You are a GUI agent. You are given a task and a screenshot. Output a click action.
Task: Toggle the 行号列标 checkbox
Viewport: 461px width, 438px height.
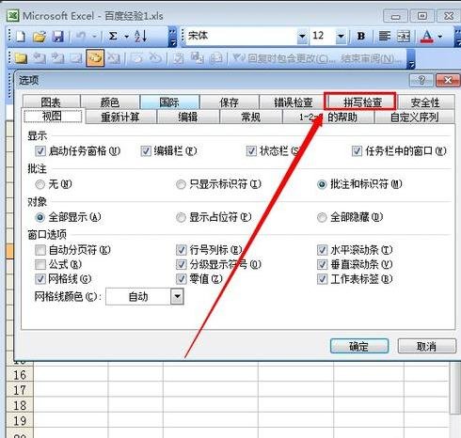(181, 250)
